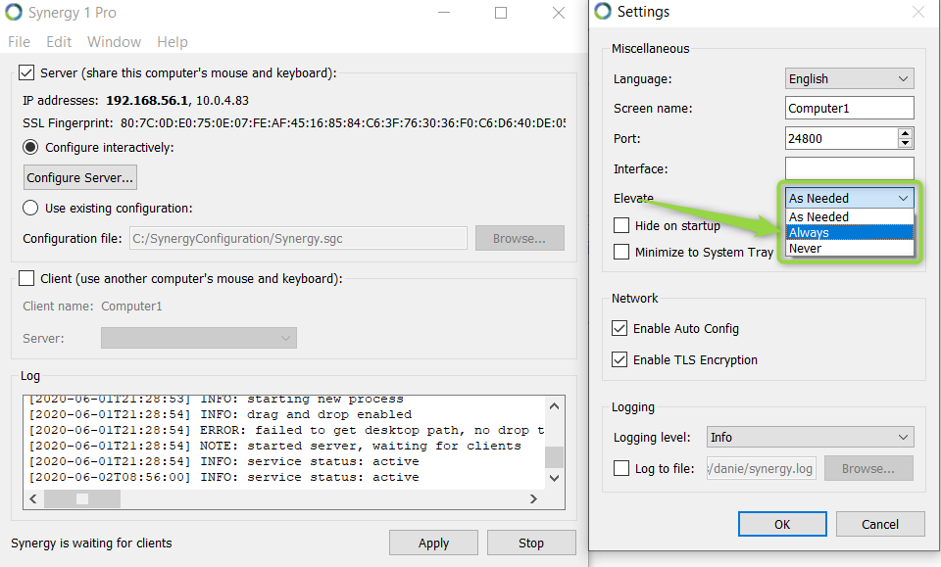The height and width of the screenshot is (567, 941).
Task: Click the log file path field
Action: (761, 468)
